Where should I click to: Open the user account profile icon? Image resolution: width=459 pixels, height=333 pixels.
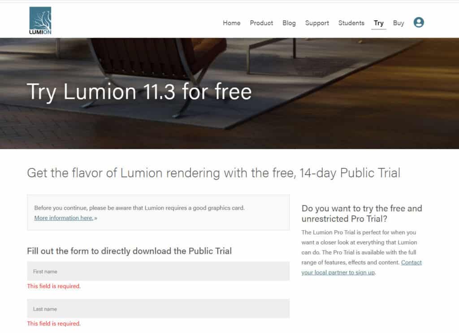tap(419, 22)
